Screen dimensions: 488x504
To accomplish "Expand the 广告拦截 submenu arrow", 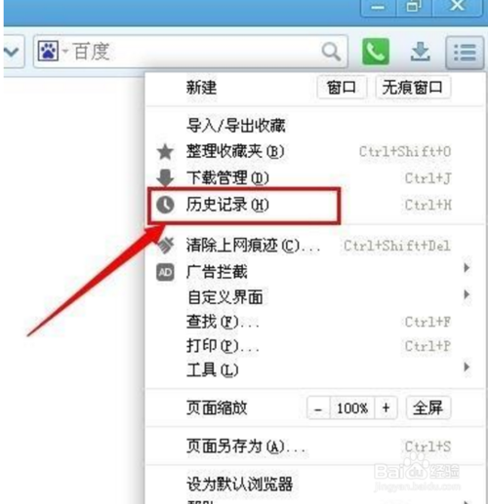I will click(x=467, y=268).
